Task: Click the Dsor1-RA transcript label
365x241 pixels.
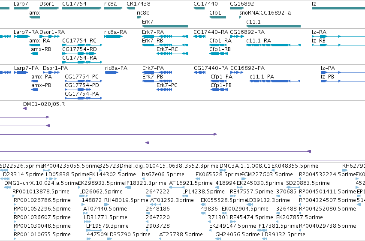Action: point(52,32)
